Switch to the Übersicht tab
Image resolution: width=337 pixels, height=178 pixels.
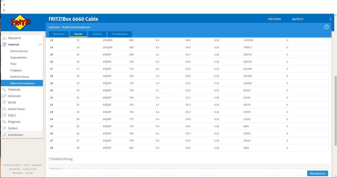tap(59, 34)
